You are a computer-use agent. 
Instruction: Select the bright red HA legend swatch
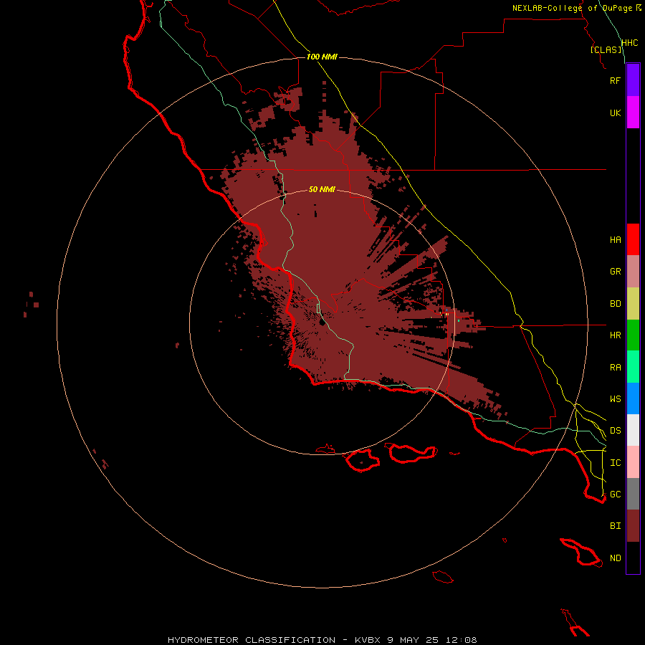(x=633, y=239)
